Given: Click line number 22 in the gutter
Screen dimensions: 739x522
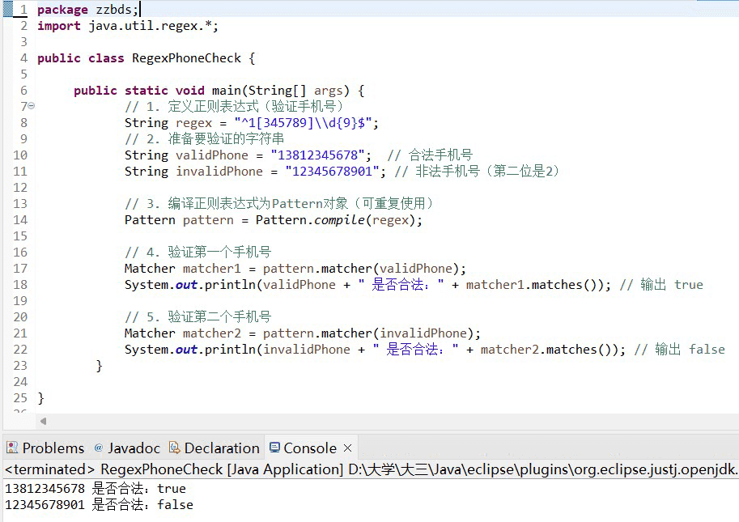Looking at the screenshot, I should 20,350.
